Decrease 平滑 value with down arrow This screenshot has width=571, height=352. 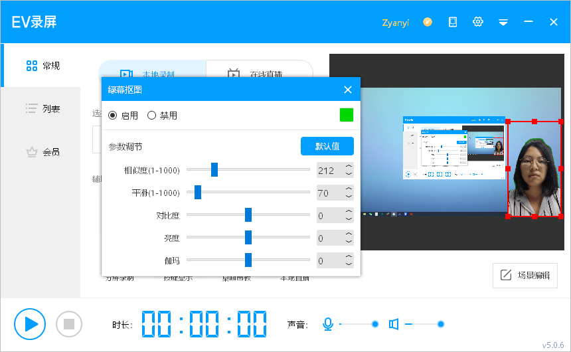click(349, 197)
